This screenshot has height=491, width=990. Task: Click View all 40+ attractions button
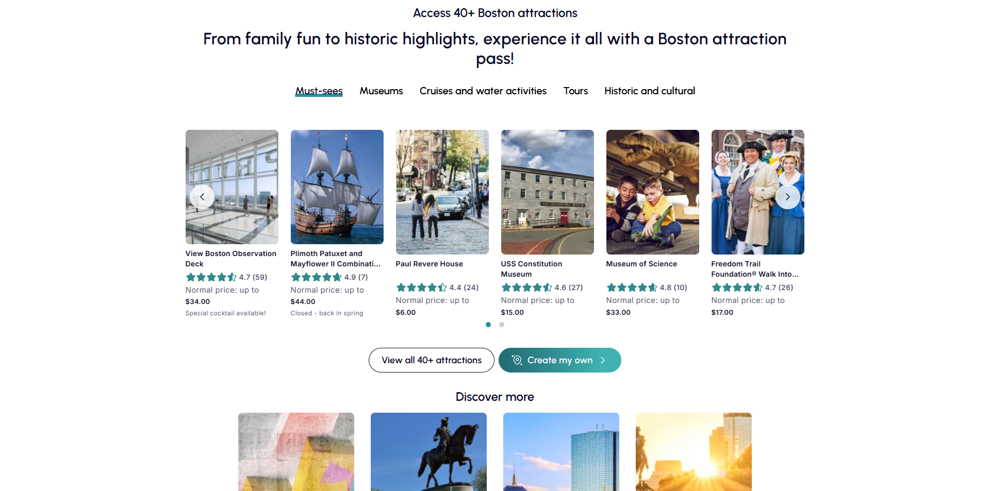click(431, 360)
